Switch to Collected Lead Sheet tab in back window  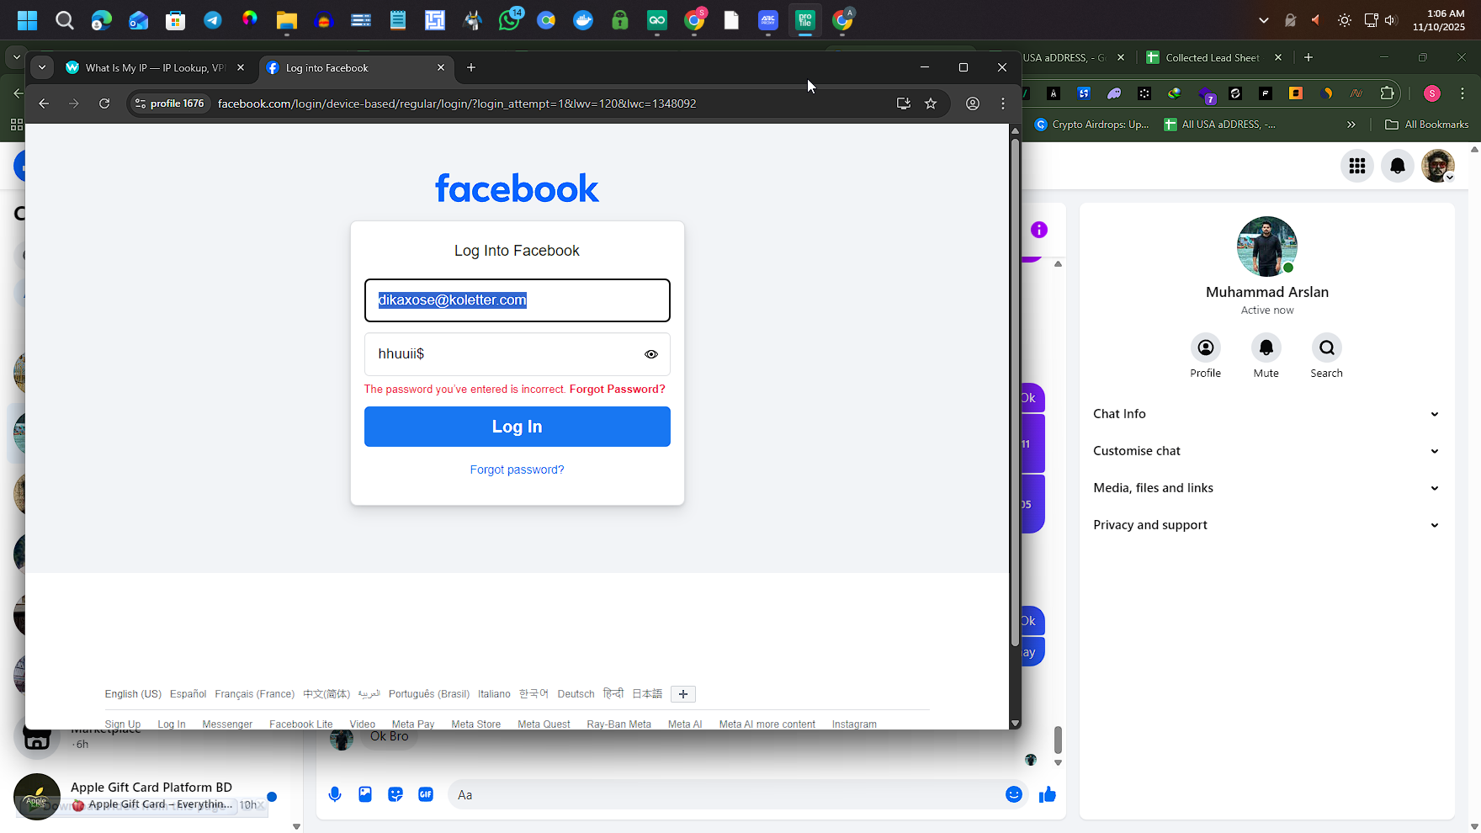1212,58
